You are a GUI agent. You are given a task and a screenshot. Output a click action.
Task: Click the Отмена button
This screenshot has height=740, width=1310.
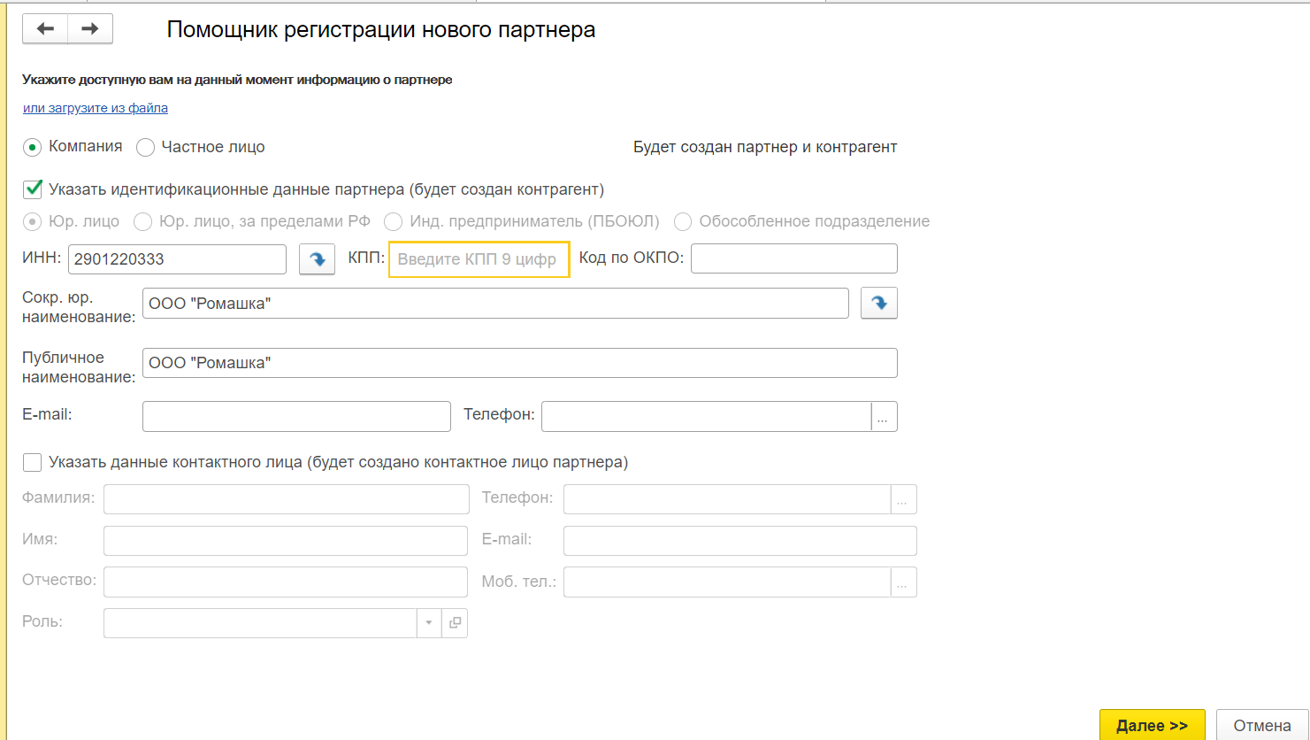(1261, 725)
